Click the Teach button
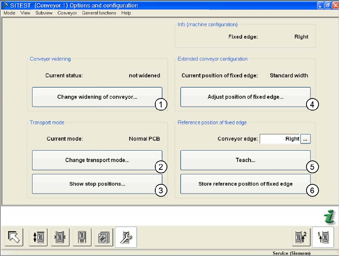Screen dimensions: 339x256 coord(245,160)
